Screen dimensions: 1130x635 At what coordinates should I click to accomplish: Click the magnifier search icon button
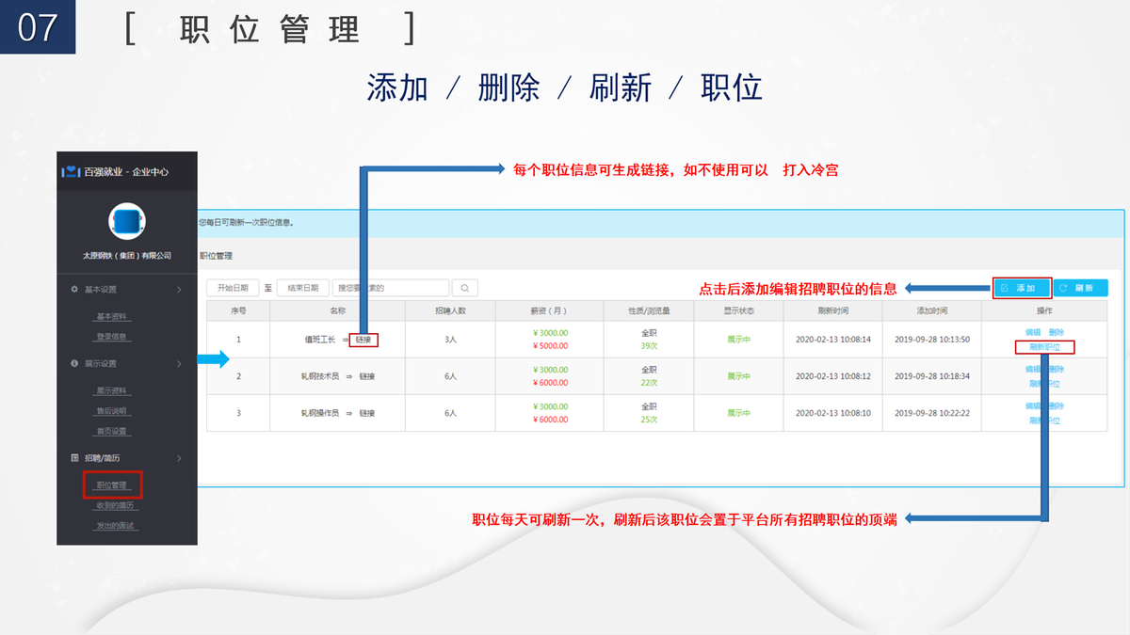465,288
